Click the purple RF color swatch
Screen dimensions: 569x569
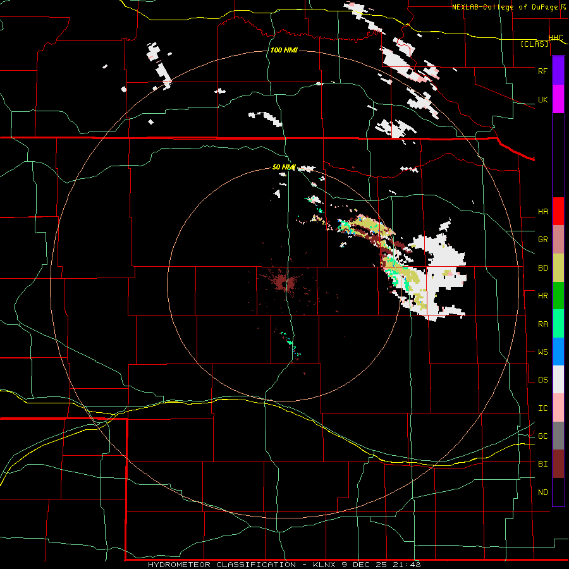point(558,71)
